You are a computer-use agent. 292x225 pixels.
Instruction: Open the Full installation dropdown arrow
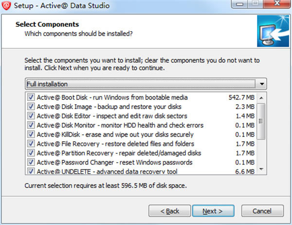pyautogui.click(x=262, y=84)
